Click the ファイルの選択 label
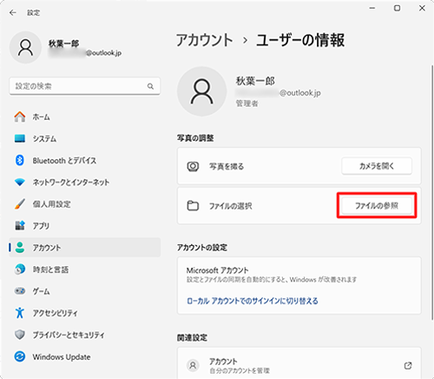Screen dimensions: 434x379 [231, 206]
